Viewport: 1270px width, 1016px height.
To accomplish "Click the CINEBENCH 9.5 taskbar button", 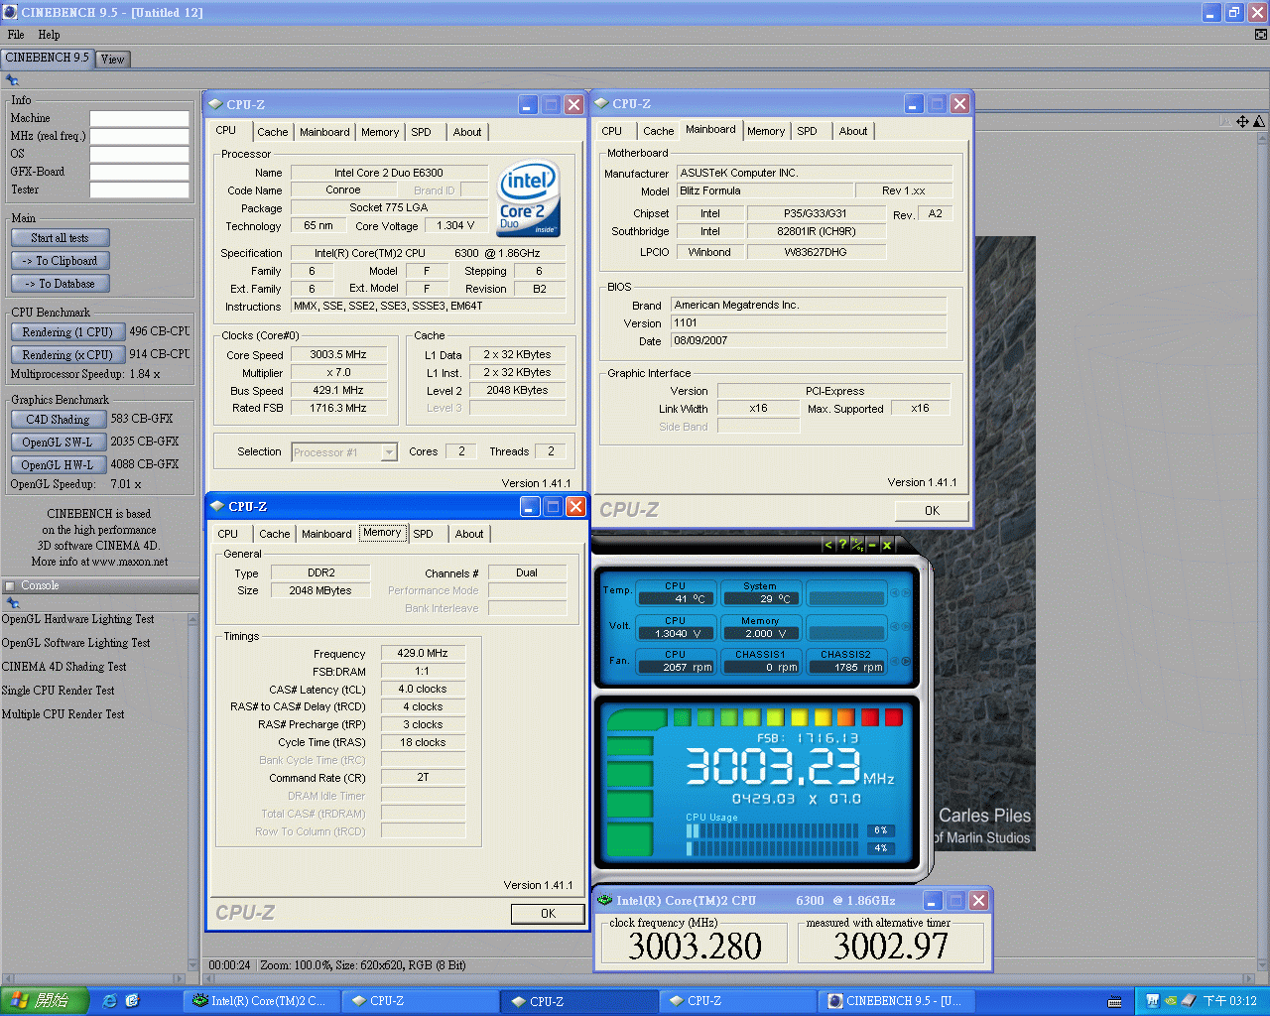I will point(897,1001).
